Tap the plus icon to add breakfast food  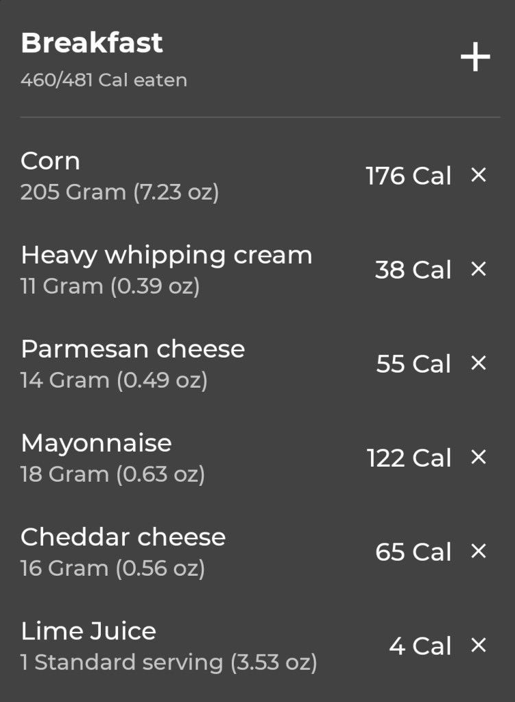[x=475, y=58]
